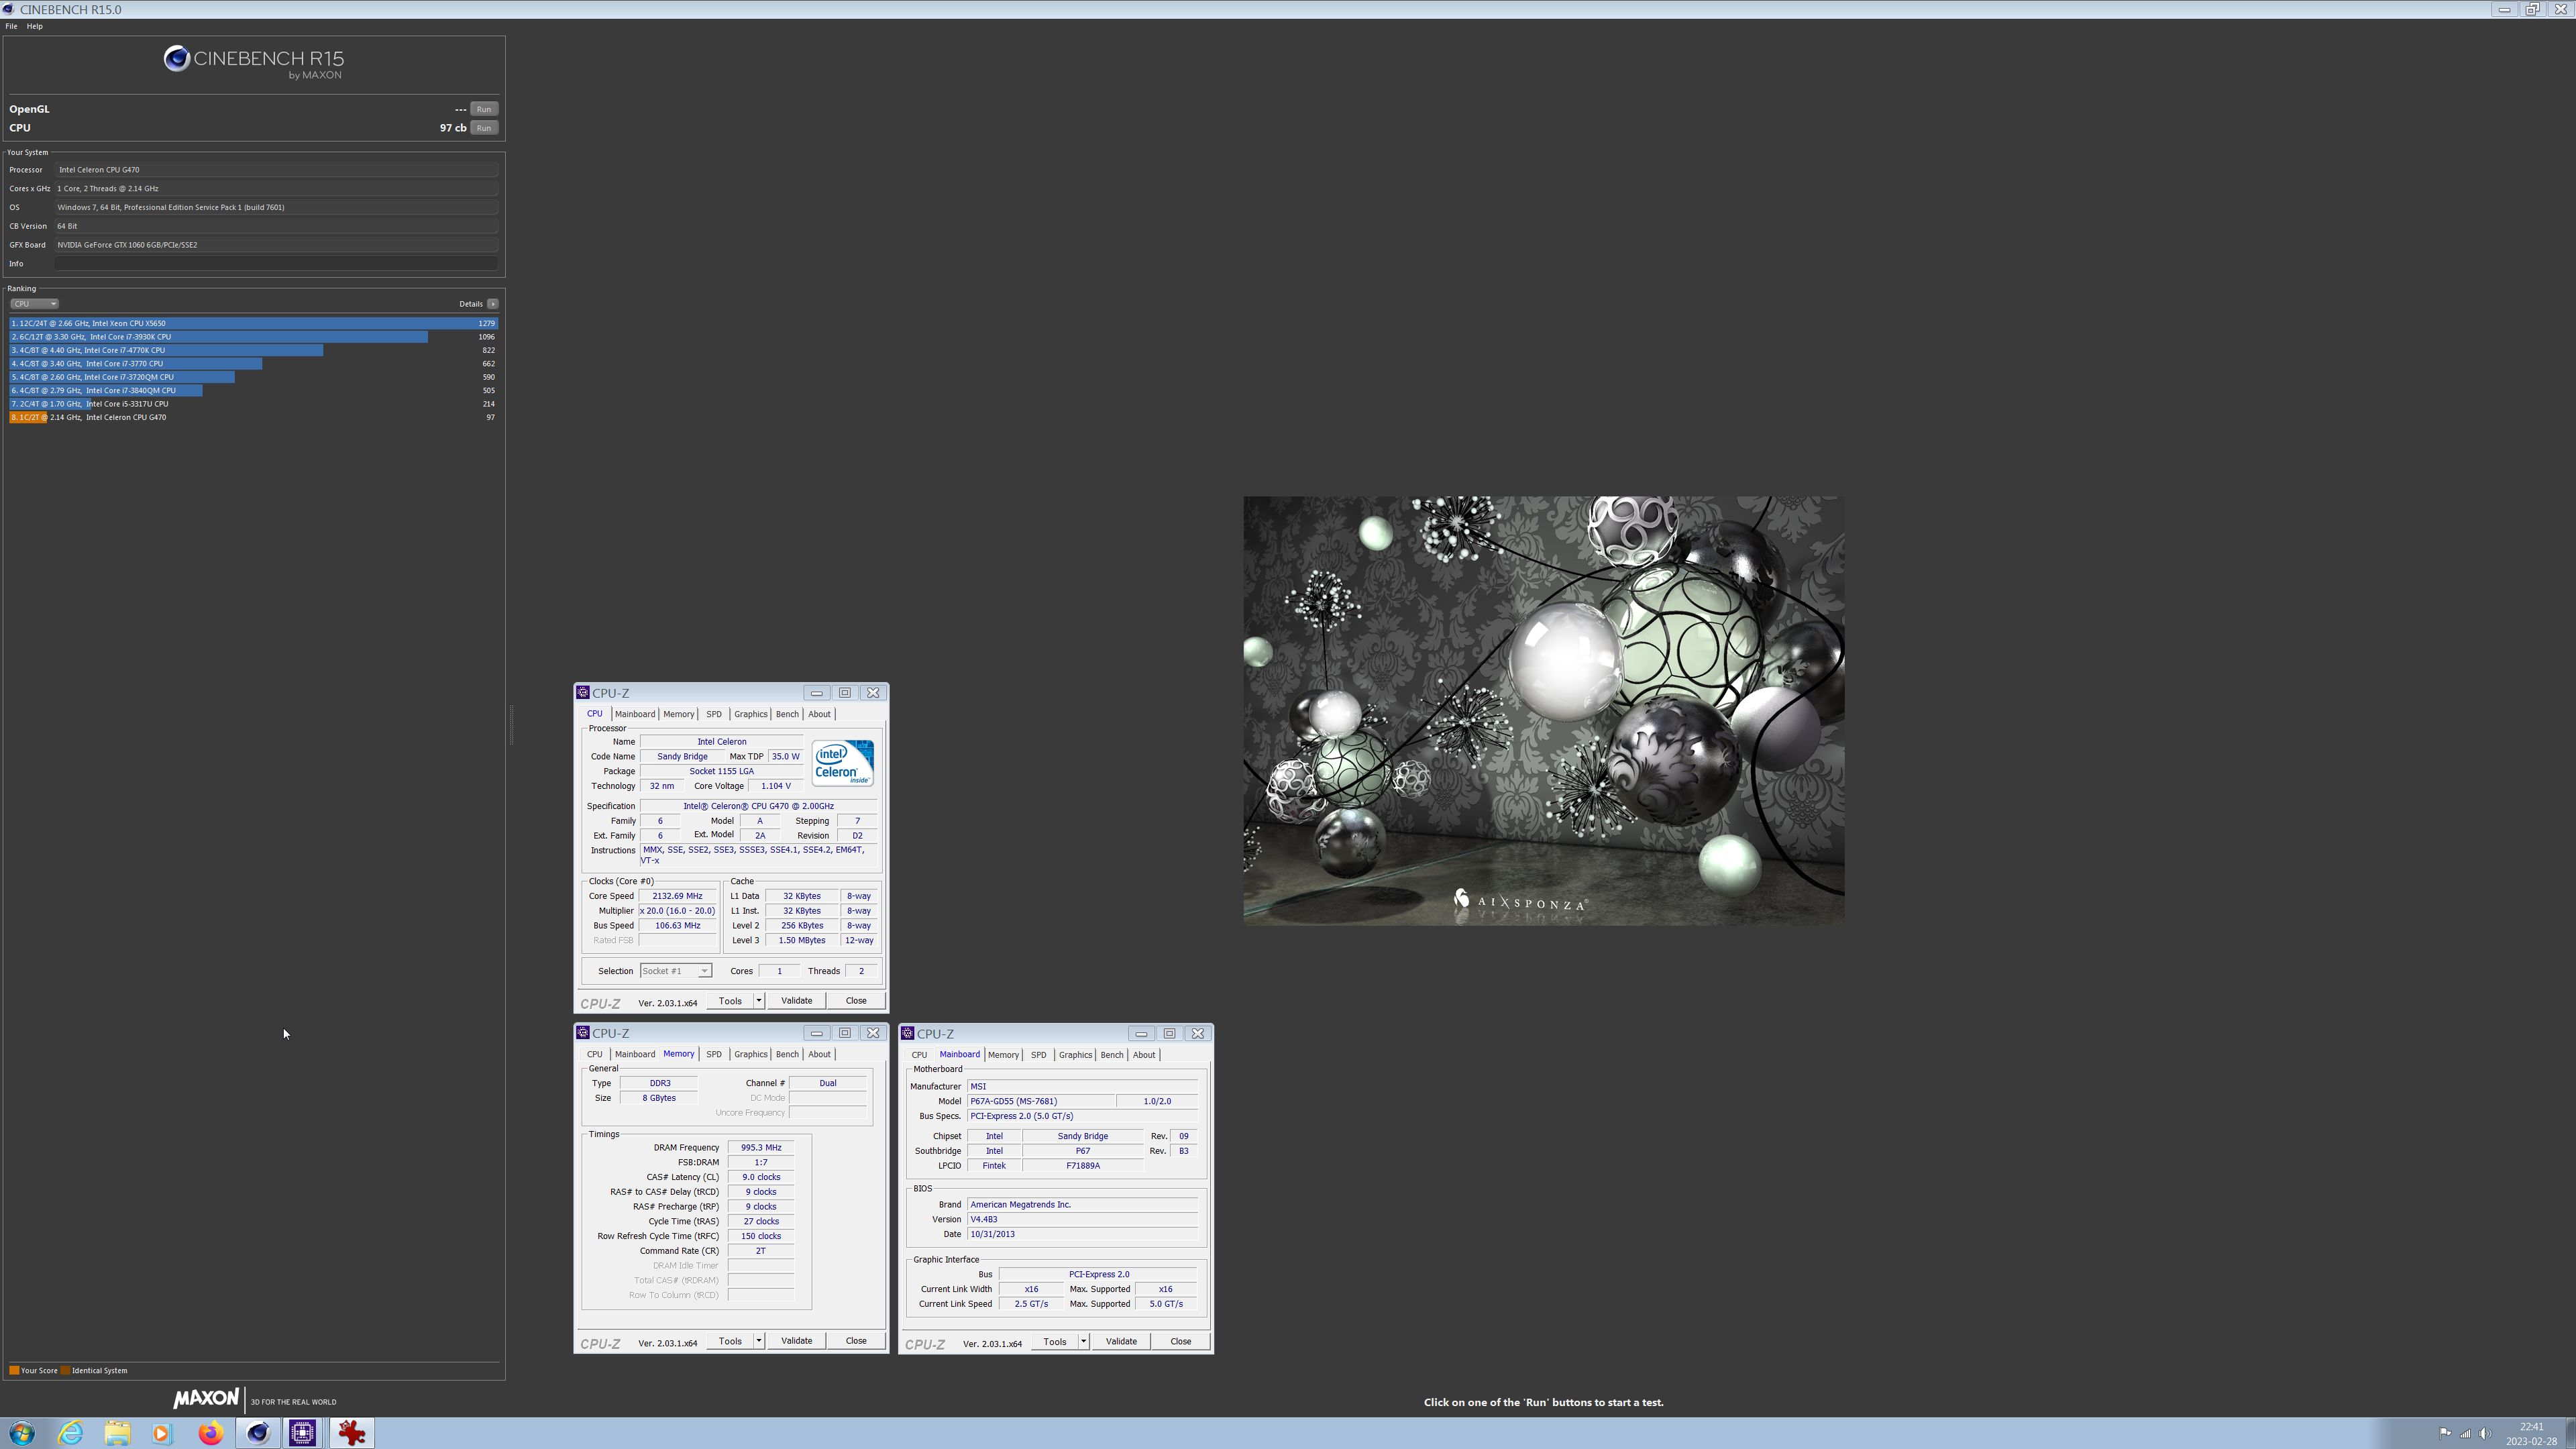The image size is (2576, 1449).
Task: Launch Firefox from the taskbar
Action: [210, 1433]
